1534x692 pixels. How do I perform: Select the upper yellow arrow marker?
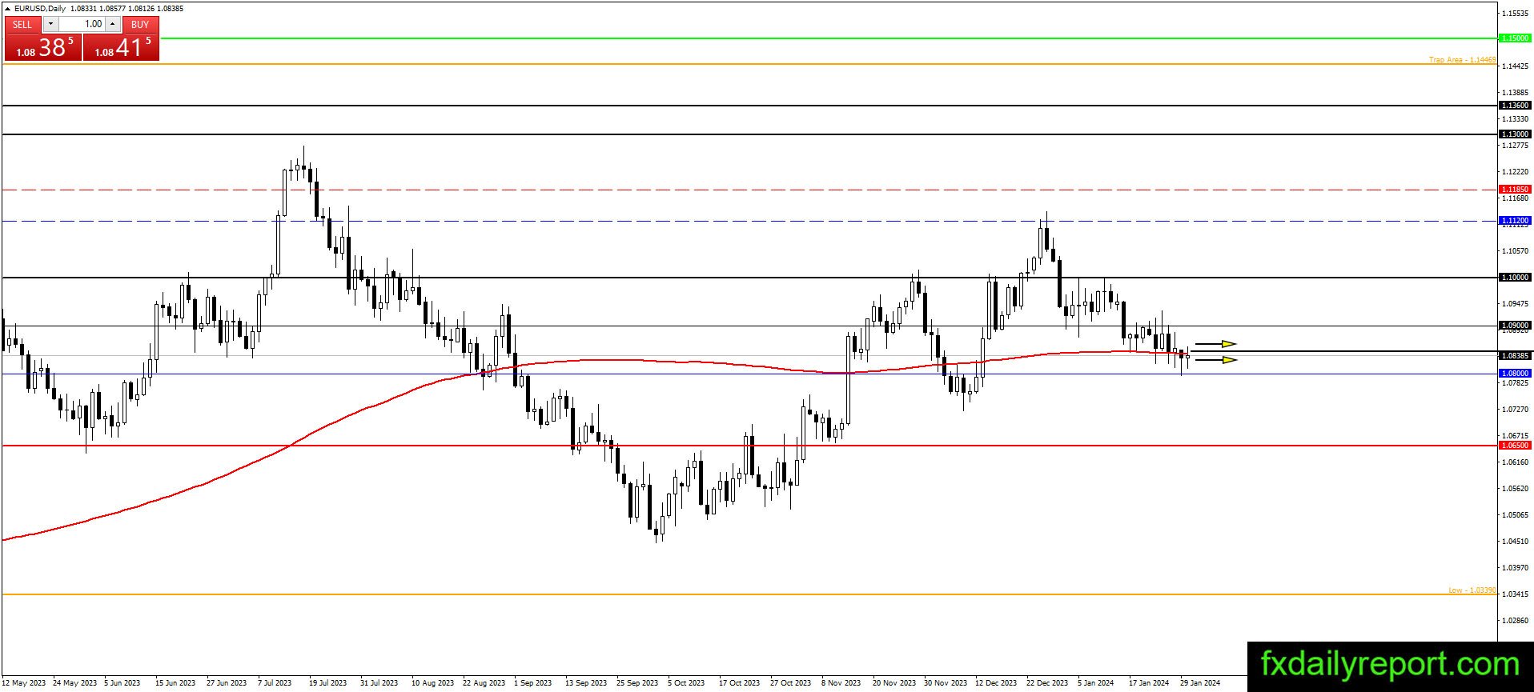pos(1216,344)
